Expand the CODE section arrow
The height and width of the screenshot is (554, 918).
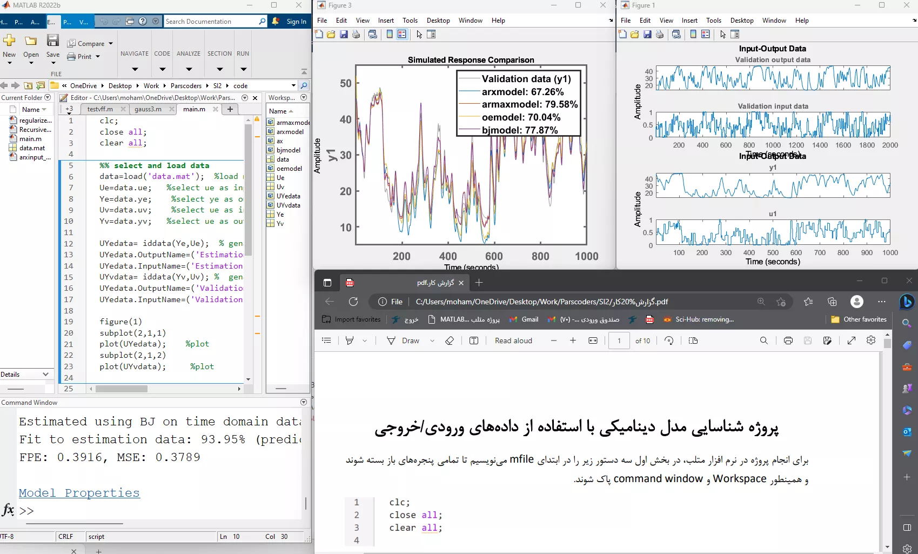point(162,69)
